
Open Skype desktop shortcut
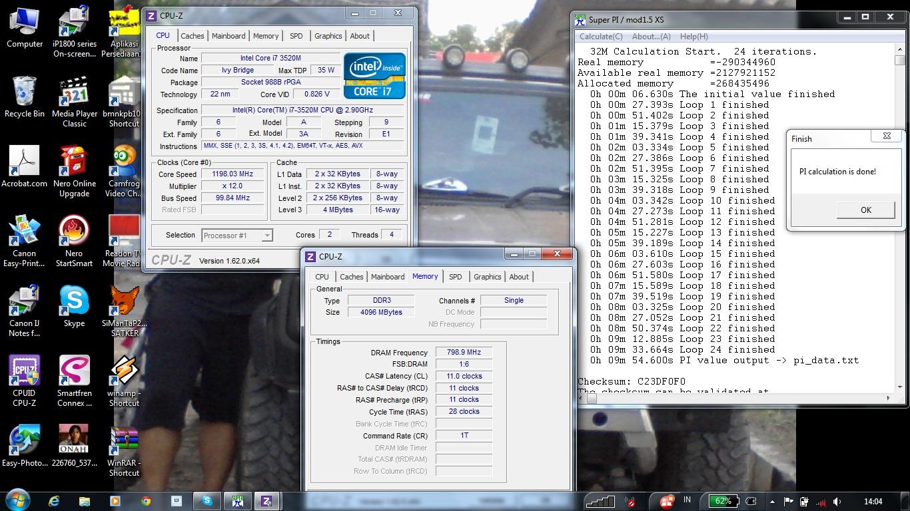coord(74,307)
